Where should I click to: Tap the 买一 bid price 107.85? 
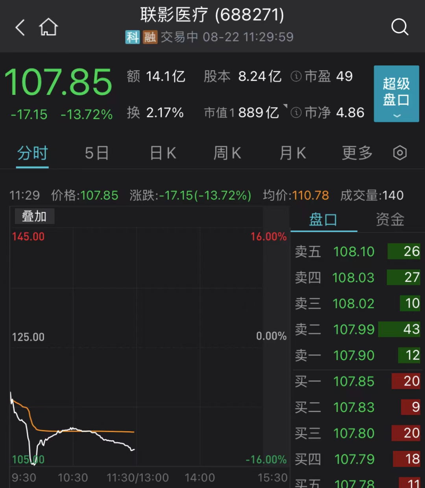353,381
